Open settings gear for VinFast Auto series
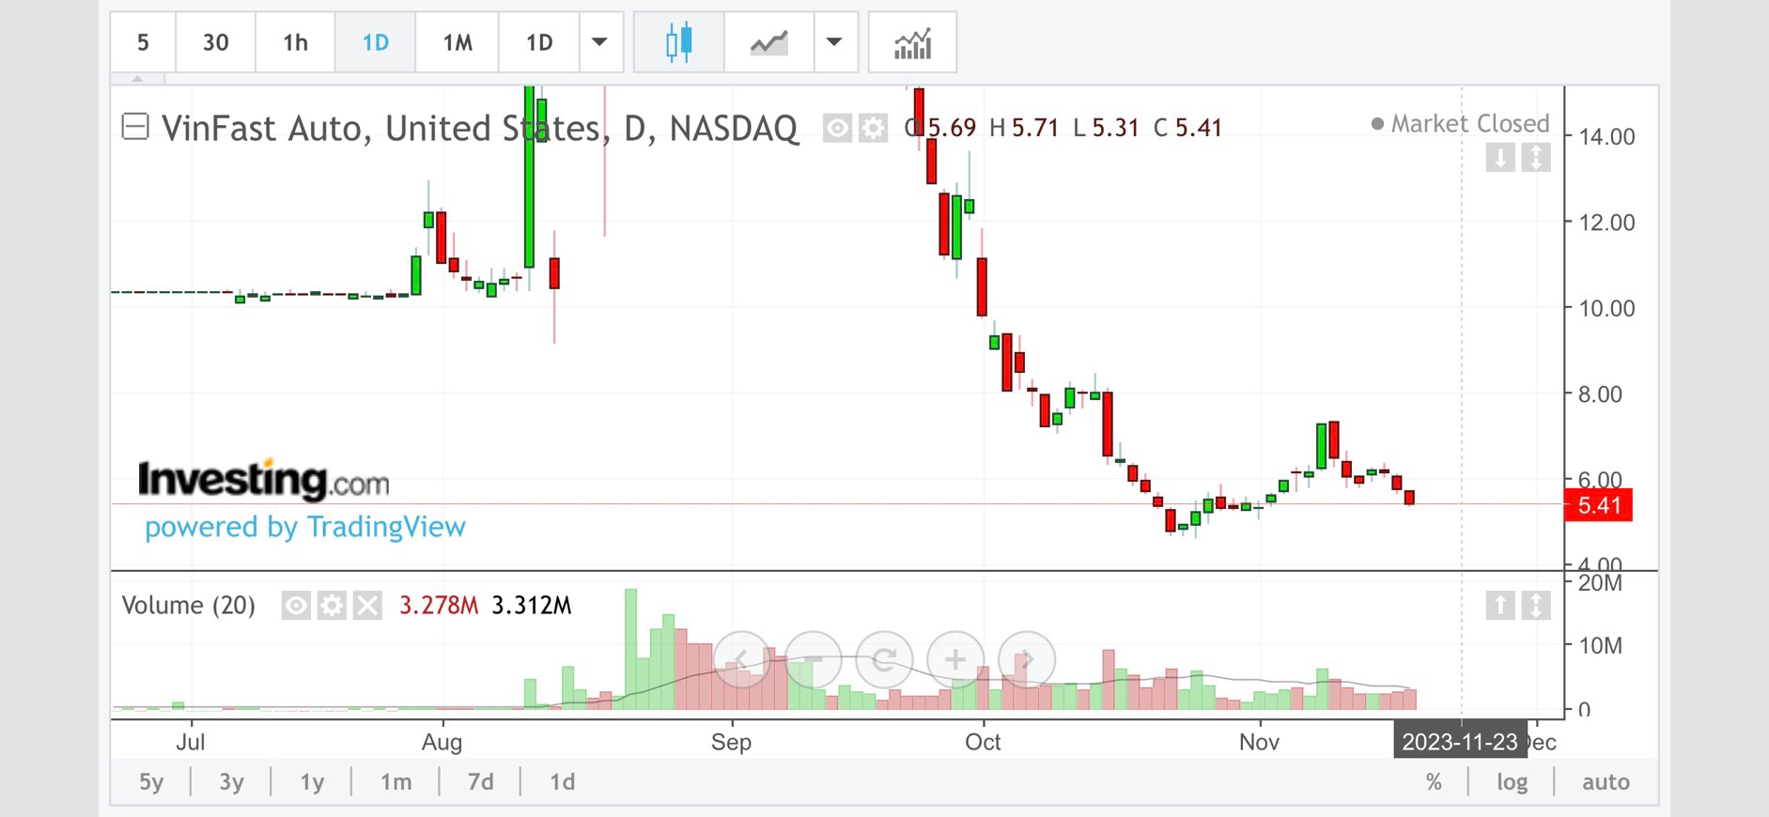This screenshot has height=817, width=1769. pyautogui.click(x=874, y=128)
